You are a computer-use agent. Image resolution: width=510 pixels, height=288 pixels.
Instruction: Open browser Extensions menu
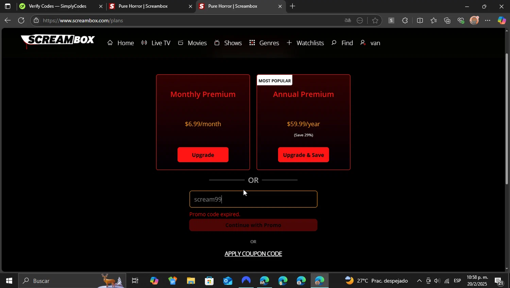[x=405, y=20]
